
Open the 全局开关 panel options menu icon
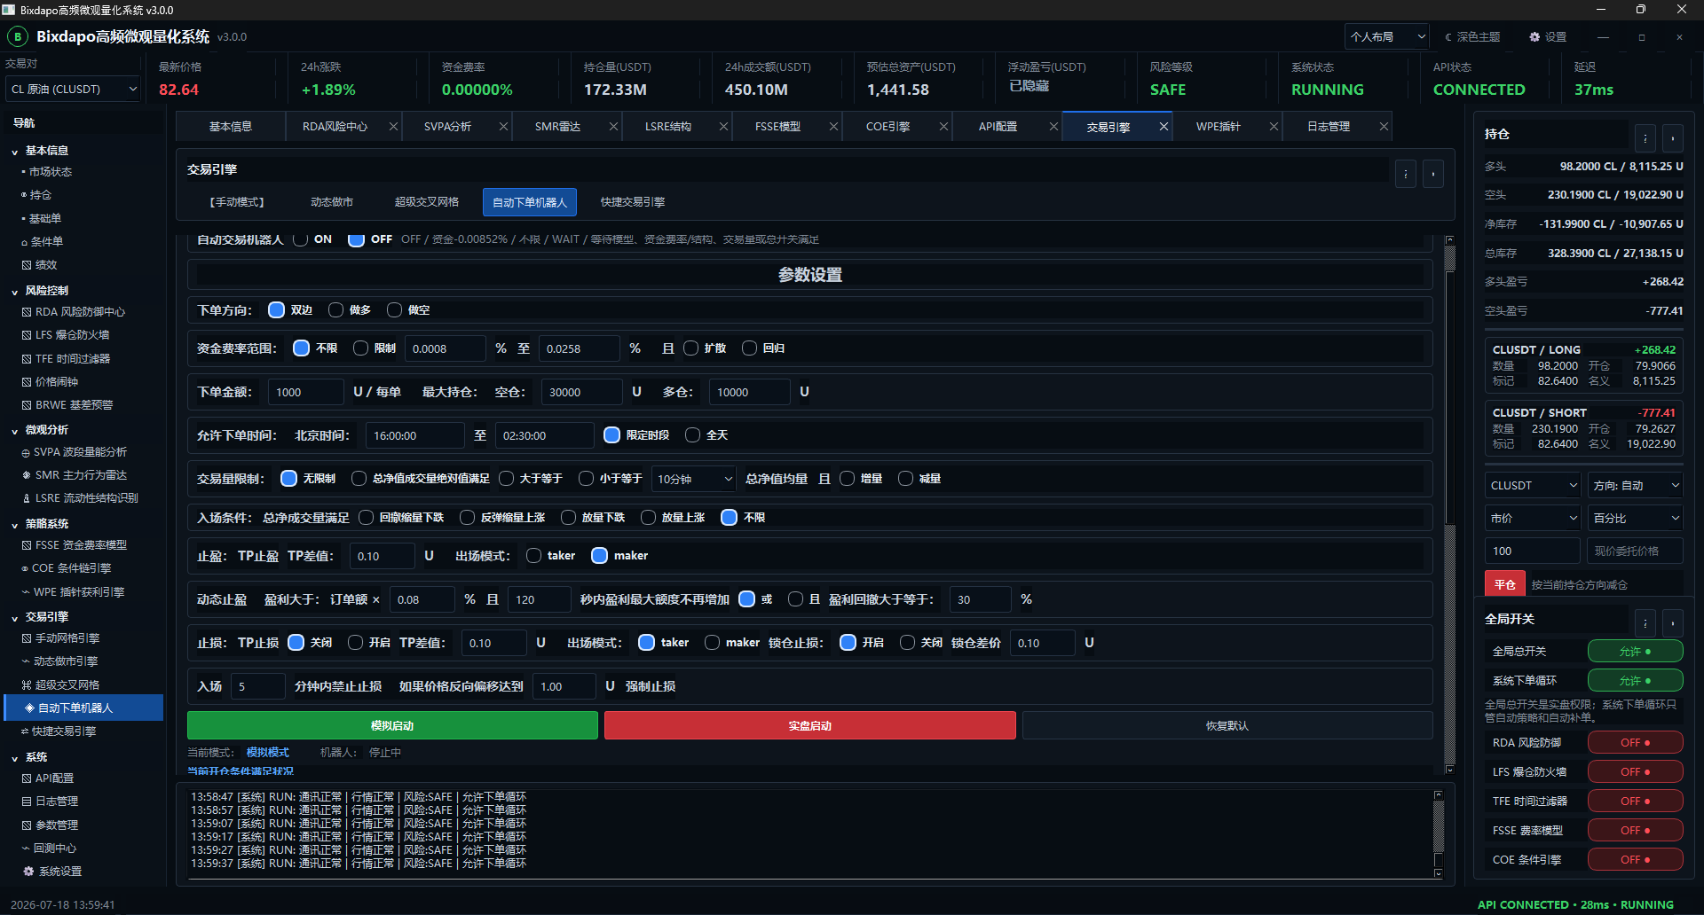point(1645,622)
